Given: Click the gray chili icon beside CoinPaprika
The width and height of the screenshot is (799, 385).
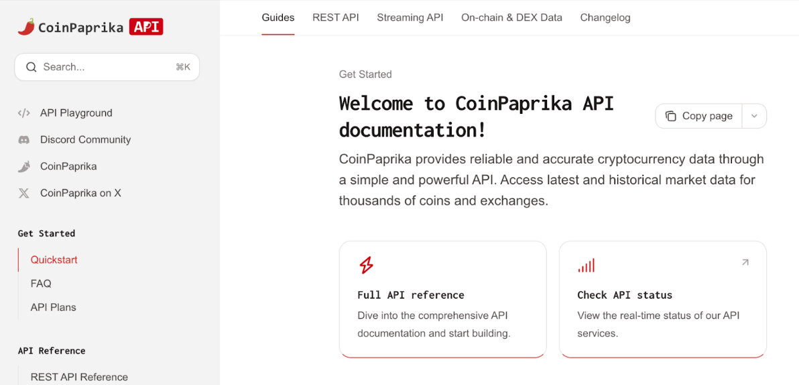Looking at the screenshot, I should click(24, 167).
